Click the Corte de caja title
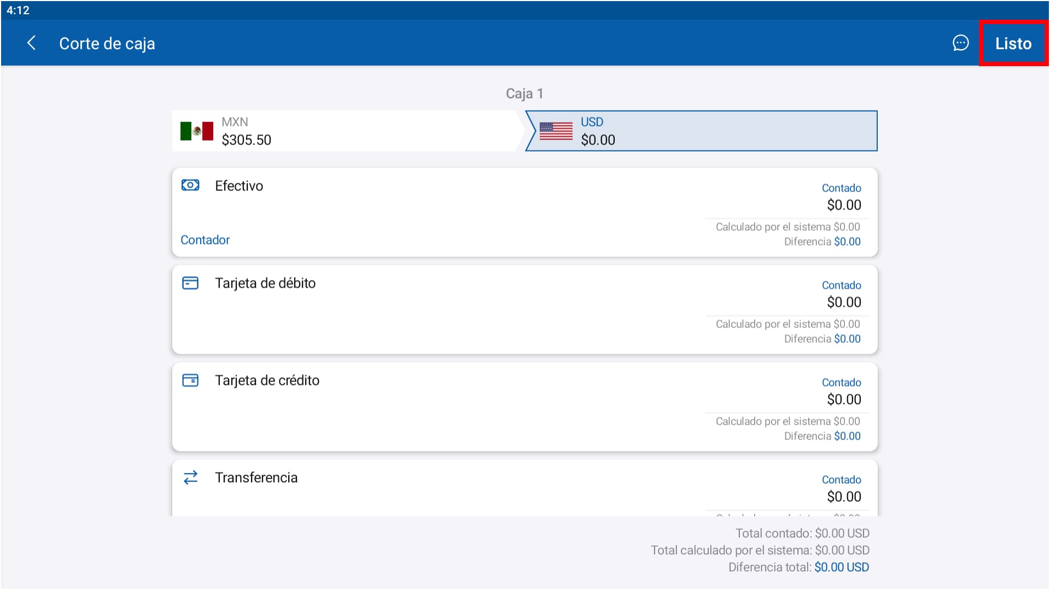 [107, 44]
